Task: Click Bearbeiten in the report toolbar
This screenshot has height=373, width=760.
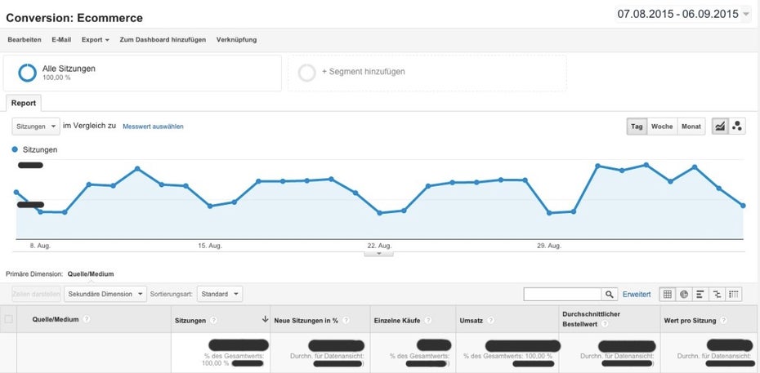Action: [25, 40]
